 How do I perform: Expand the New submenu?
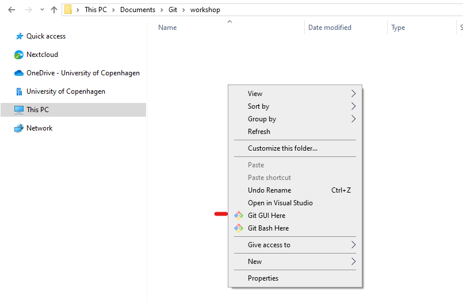tap(353, 262)
